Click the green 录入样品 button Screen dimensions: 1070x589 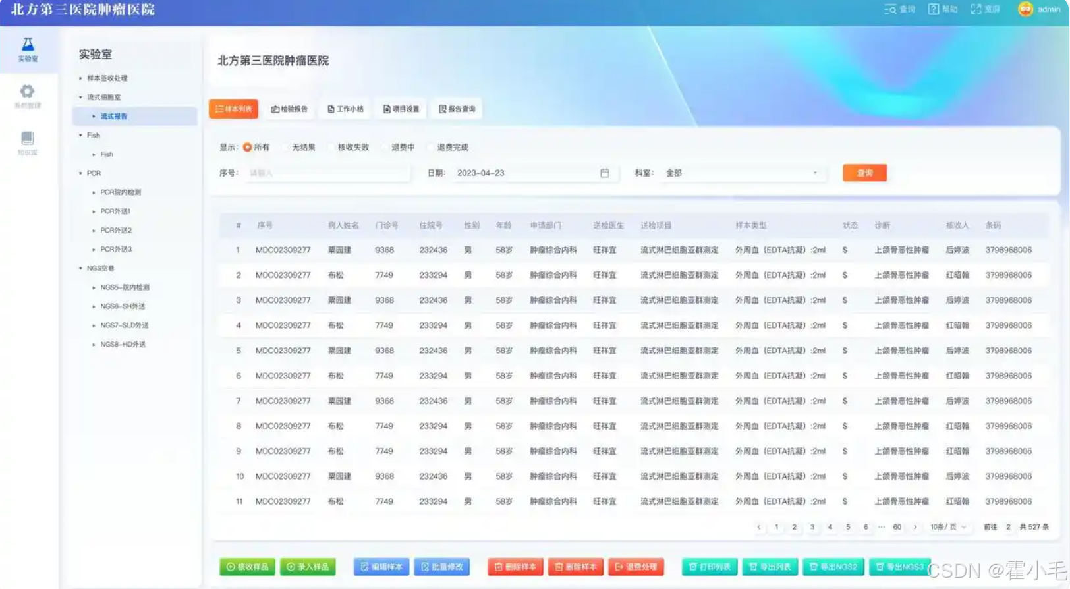308,567
